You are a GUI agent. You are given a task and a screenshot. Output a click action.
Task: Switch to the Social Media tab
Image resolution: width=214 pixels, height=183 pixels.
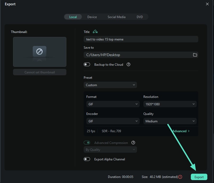116,17
